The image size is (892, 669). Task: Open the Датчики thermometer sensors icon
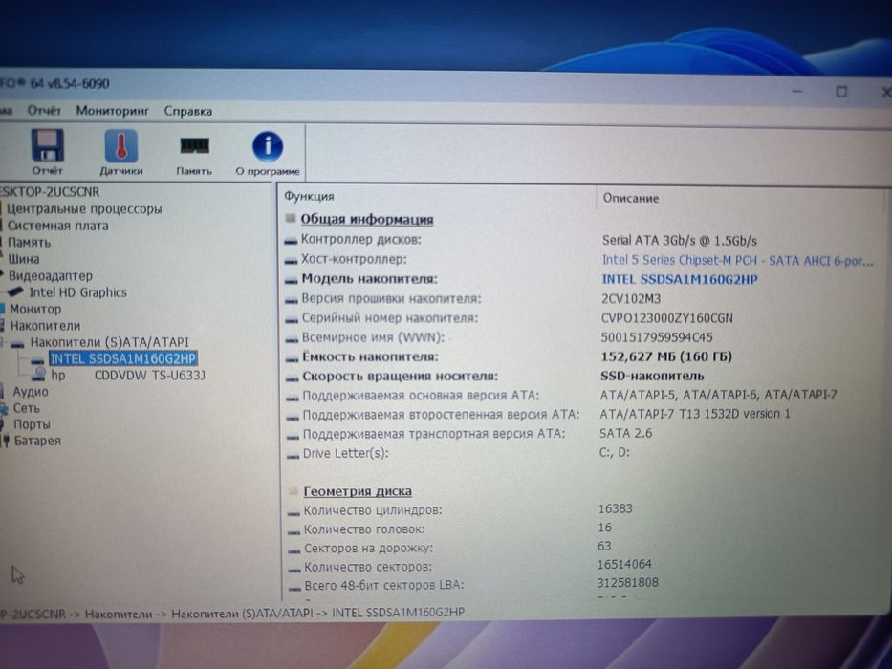tap(121, 146)
